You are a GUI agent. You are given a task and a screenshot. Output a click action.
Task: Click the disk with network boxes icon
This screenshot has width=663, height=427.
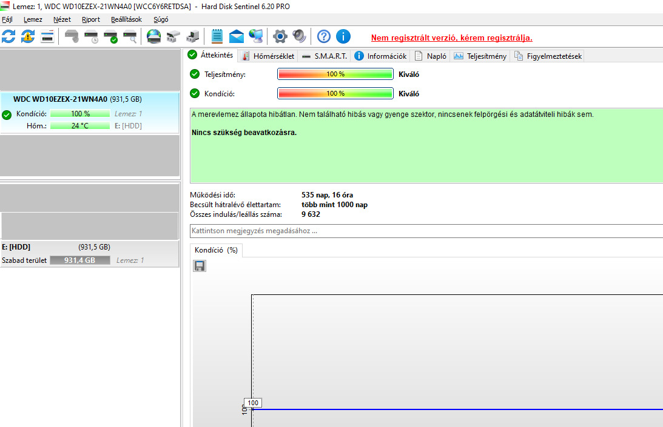pos(173,37)
